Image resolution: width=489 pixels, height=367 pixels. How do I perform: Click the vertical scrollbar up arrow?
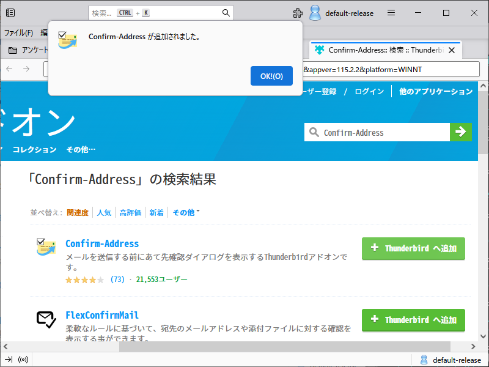483,86
